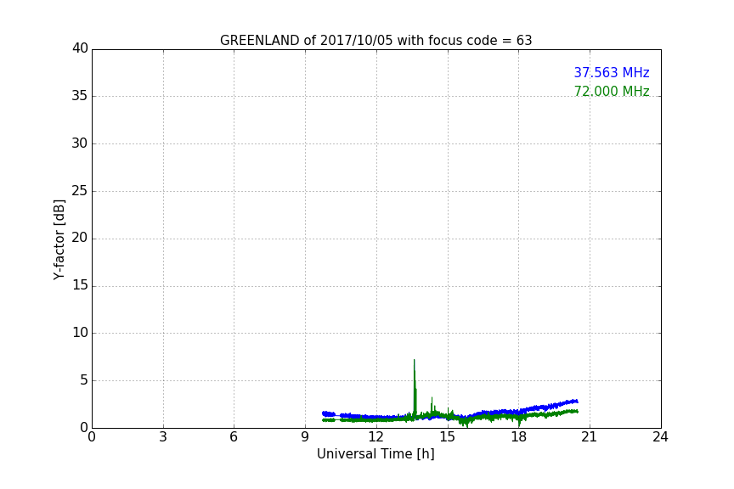This screenshot has width=734, height=489.
Task: Click the x-axis tick label '12'
Action: [x=375, y=437]
